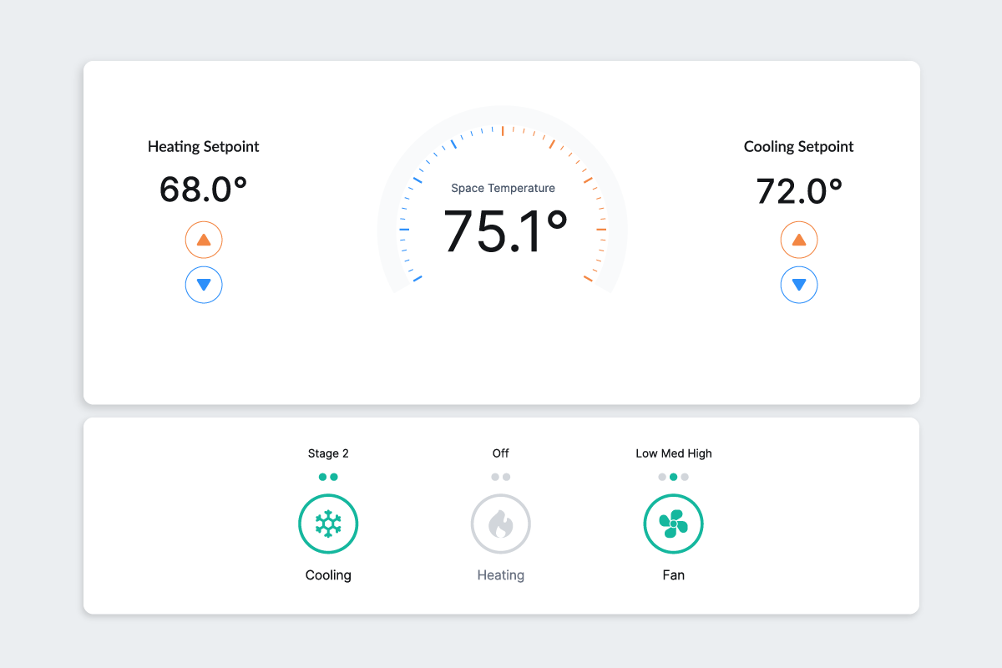
Task: Select the active Med fan speed dot
Action: 674,477
